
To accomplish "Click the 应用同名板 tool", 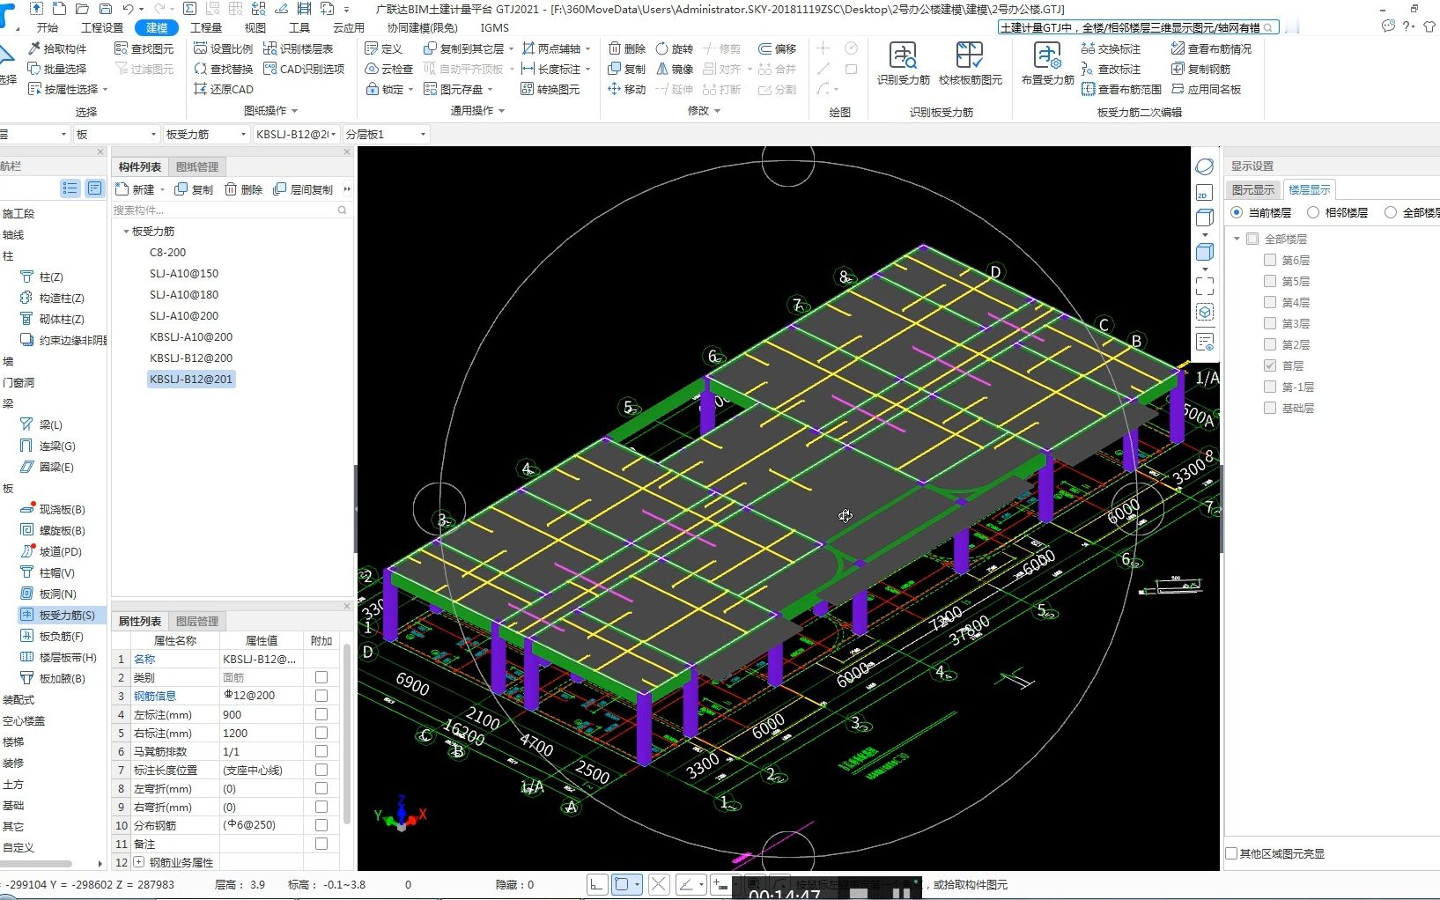I will click(x=1206, y=89).
